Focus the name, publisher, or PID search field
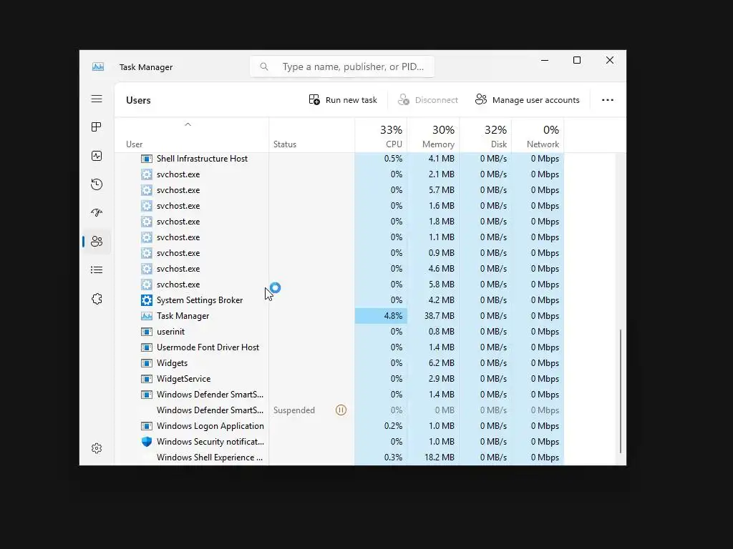This screenshot has height=549, width=733. click(342, 66)
